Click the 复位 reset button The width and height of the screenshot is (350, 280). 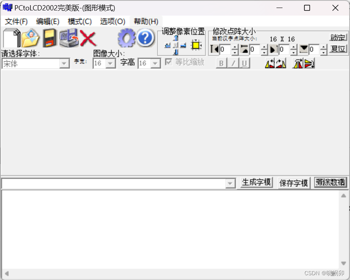tap(338, 48)
